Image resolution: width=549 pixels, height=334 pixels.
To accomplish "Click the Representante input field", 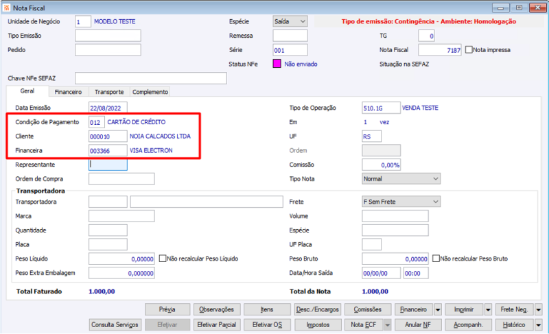I will coord(108,165).
